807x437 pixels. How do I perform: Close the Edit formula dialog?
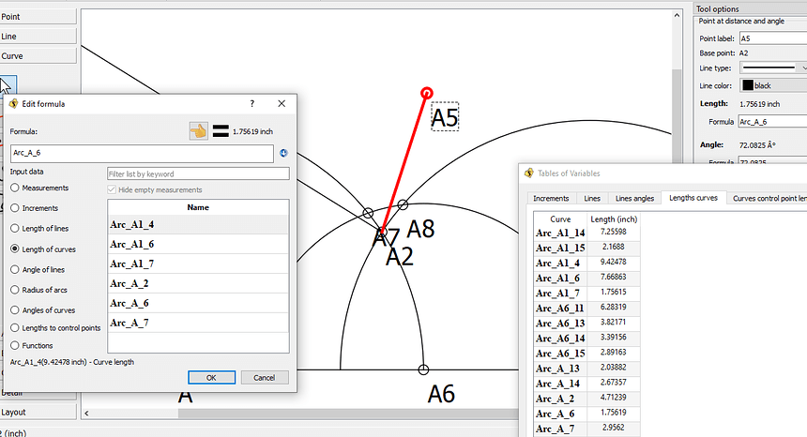pos(282,103)
